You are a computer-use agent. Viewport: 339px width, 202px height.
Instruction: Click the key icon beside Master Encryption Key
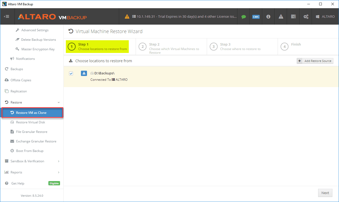click(x=17, y=49)
